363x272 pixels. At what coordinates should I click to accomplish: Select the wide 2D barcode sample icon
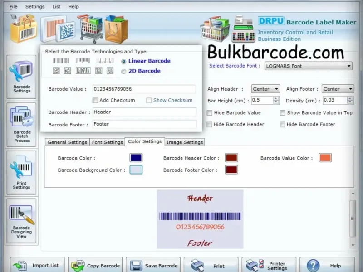tap(83, 71)
